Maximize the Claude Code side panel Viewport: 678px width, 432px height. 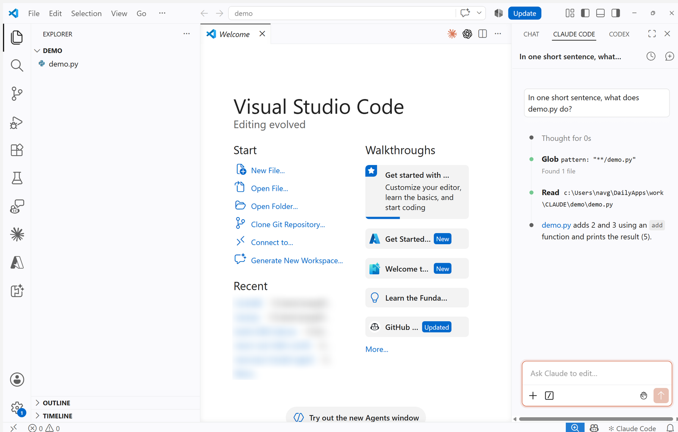(x=652, y=34)
